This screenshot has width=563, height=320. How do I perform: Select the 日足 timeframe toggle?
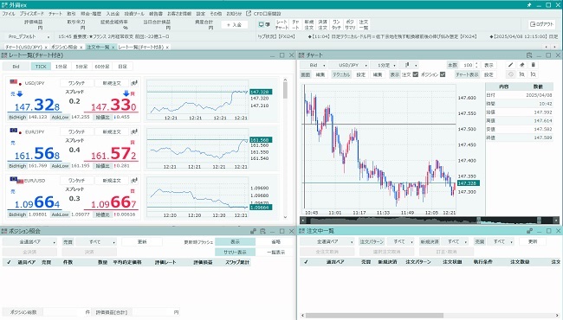(x=122, y=67)
